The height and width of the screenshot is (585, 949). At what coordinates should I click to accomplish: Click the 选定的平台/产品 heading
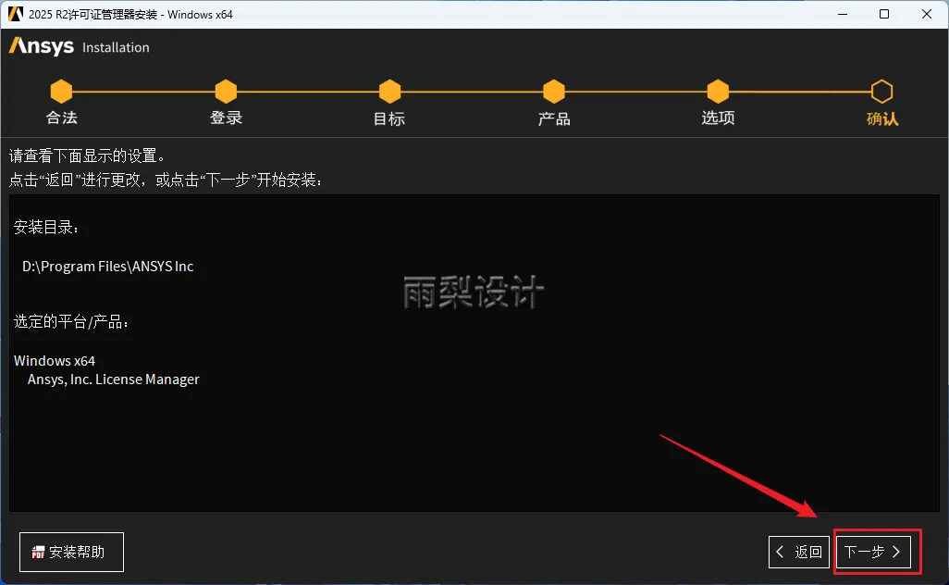tap(71, 321)
